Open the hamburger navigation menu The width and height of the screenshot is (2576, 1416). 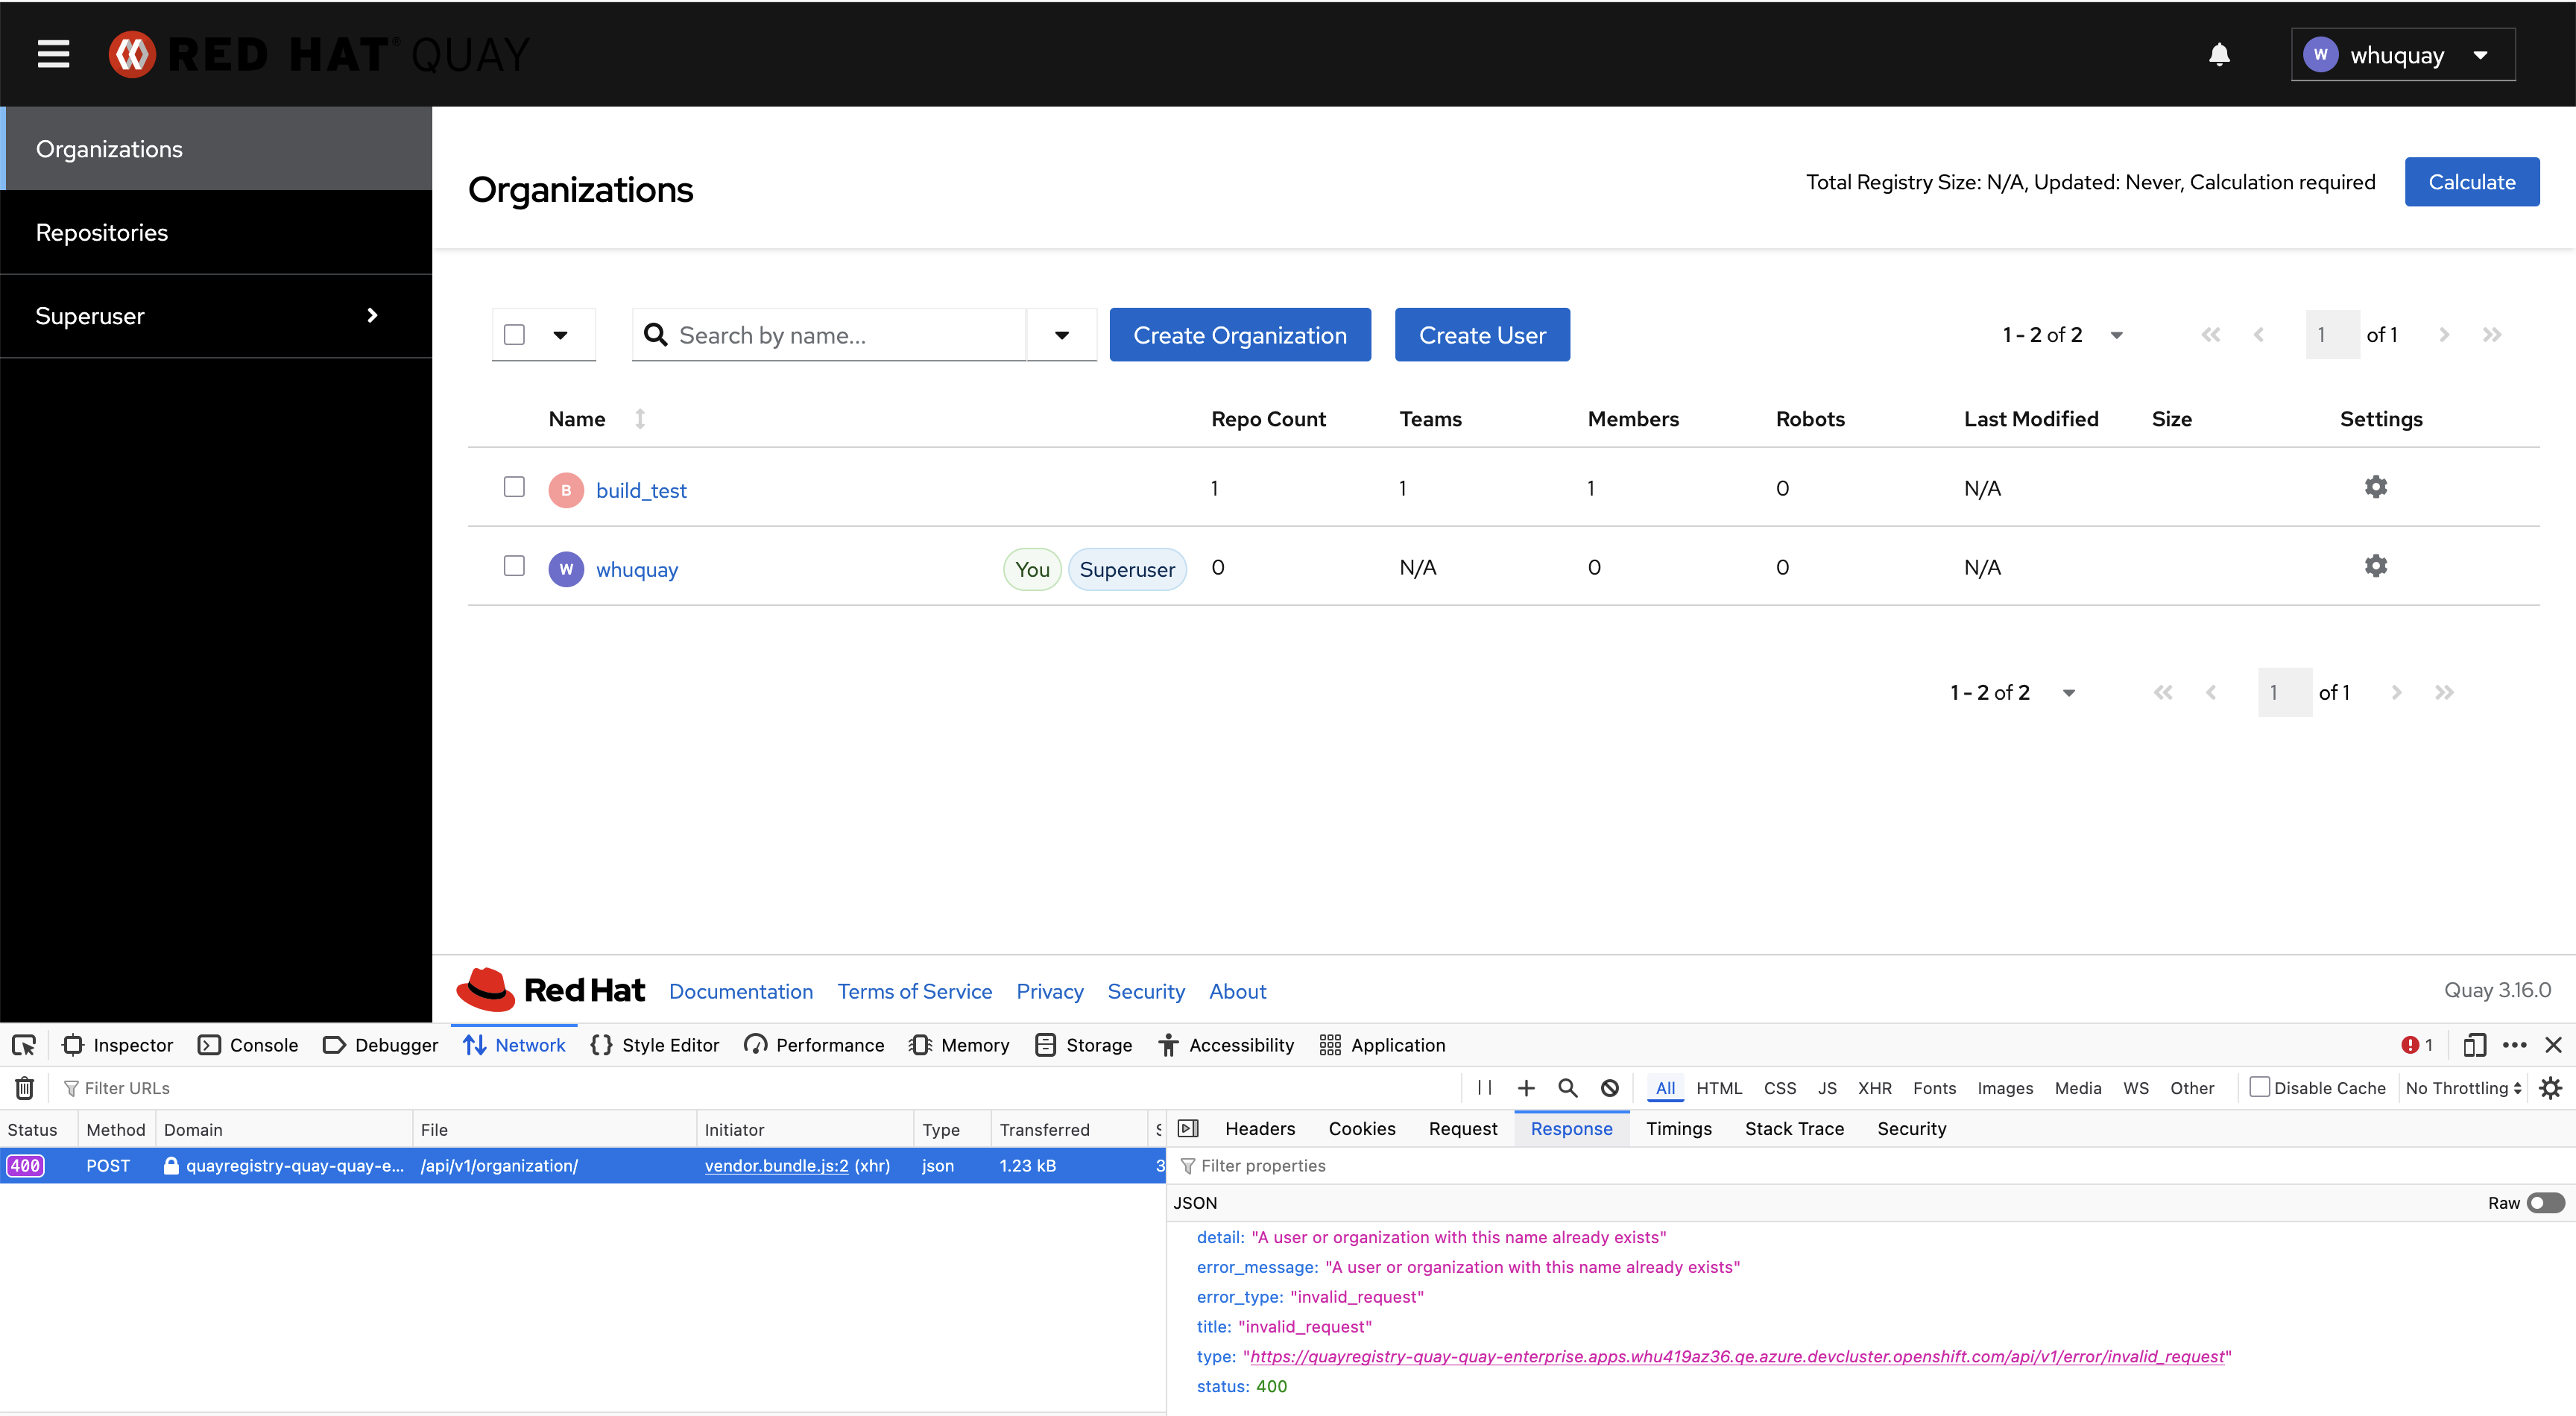click(x=53, y=54)
